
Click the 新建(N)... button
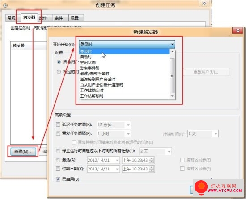[23, 152]
